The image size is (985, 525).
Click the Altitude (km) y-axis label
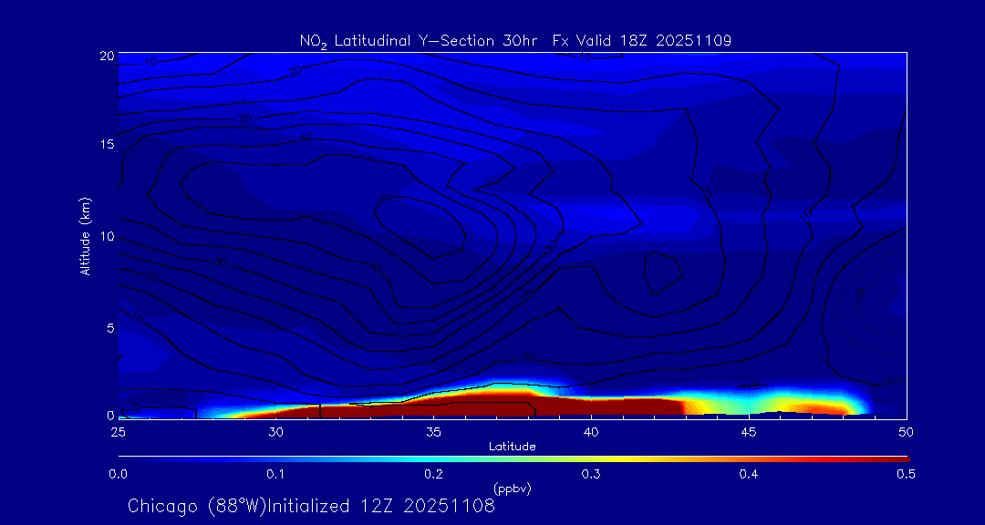click(x=85, y=235)
